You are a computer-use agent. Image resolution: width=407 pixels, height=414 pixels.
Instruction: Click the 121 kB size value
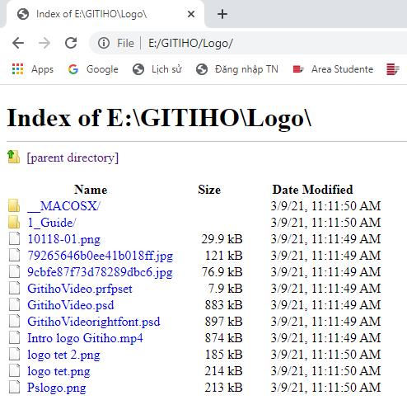tap(224, 256)
